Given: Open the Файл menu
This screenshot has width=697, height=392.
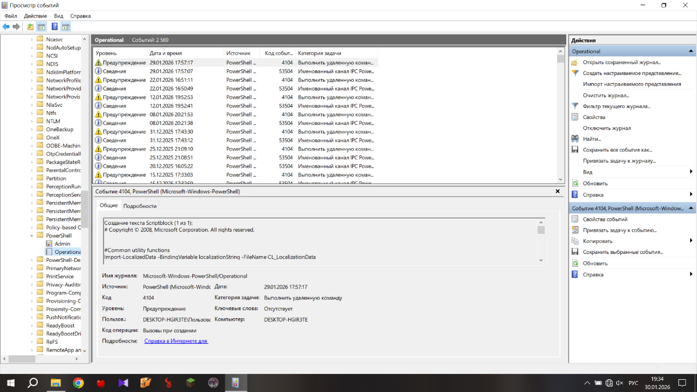Looking at the screenshot, I should pos(10,16).
